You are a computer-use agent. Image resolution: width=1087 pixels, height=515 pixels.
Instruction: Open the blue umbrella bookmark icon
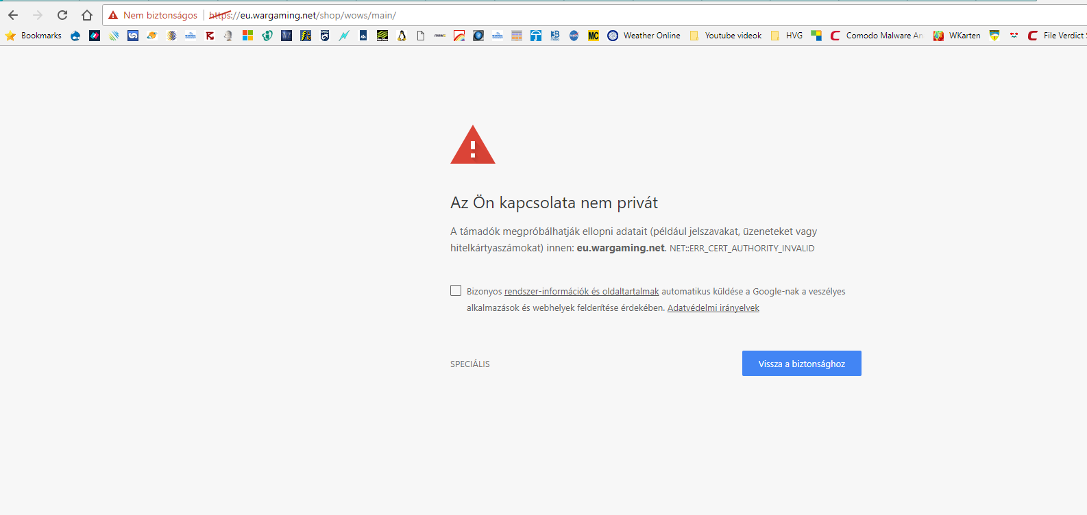536,36
